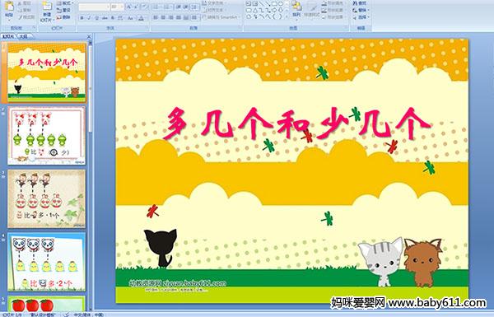Close the slide thumbnail pane

pyautogui.click(x=89, y=37)
